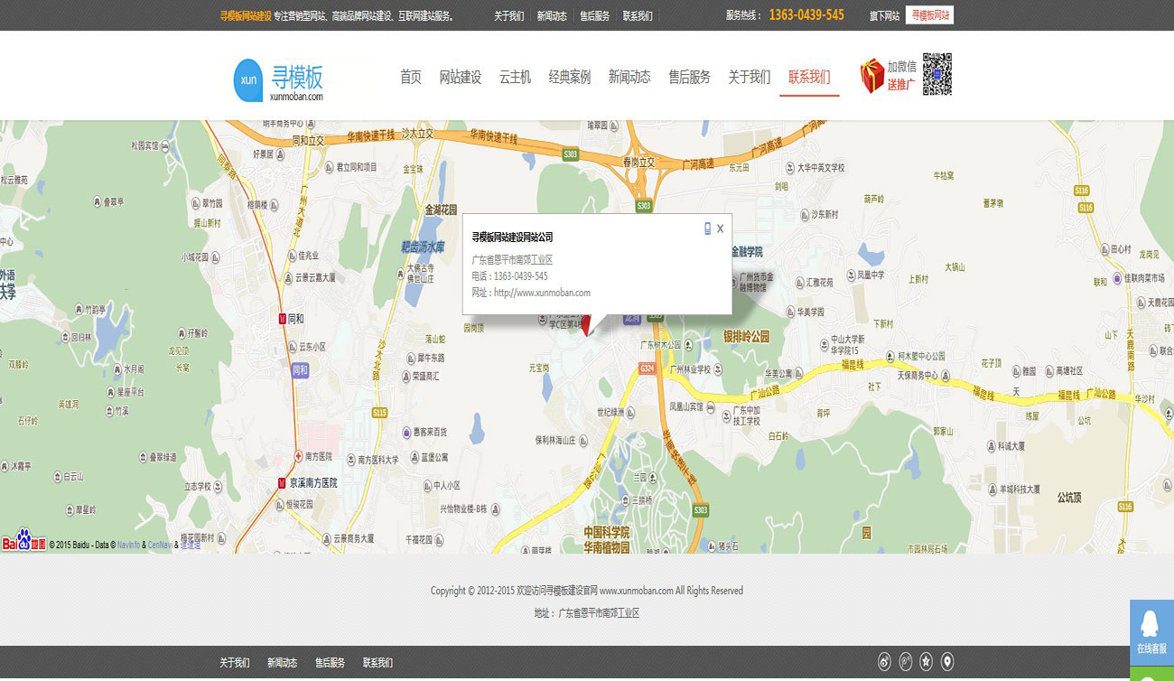Open the CenNavi map attribution link
The image size is (1174, 681).
tap(160, 546)
